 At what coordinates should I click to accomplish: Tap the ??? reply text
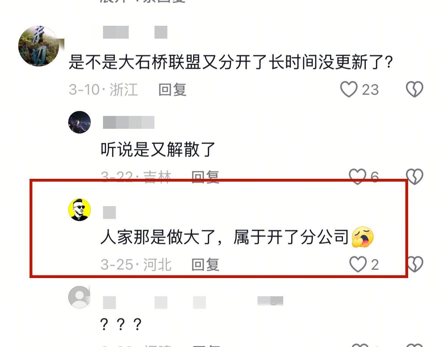click(121, 324)
